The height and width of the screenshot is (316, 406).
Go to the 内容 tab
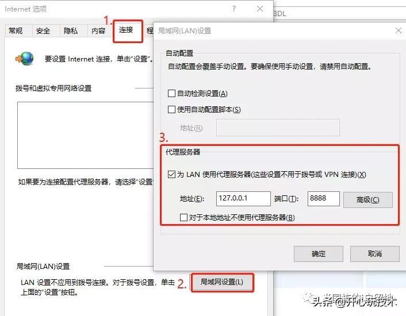tap(98, 31)
